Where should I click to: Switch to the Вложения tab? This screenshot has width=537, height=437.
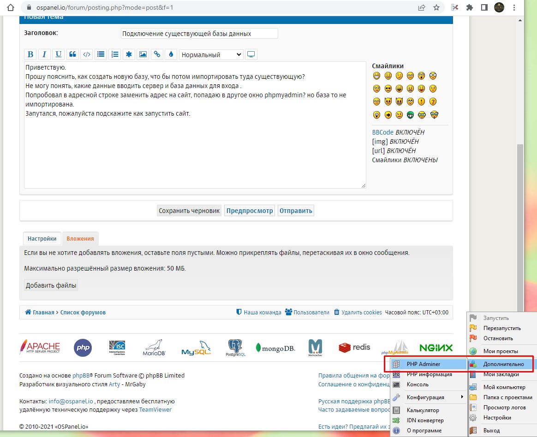[x=80, y=238]
